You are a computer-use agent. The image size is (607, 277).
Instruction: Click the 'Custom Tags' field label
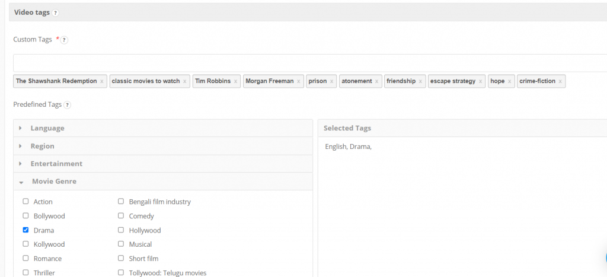coord(33,40)
